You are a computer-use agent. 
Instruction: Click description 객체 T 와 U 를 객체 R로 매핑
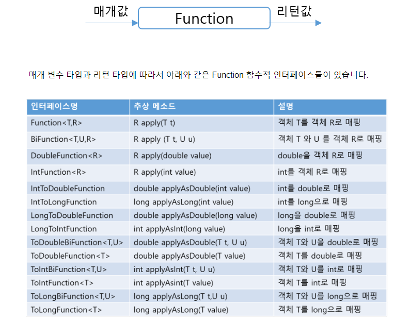coord(330,140)
